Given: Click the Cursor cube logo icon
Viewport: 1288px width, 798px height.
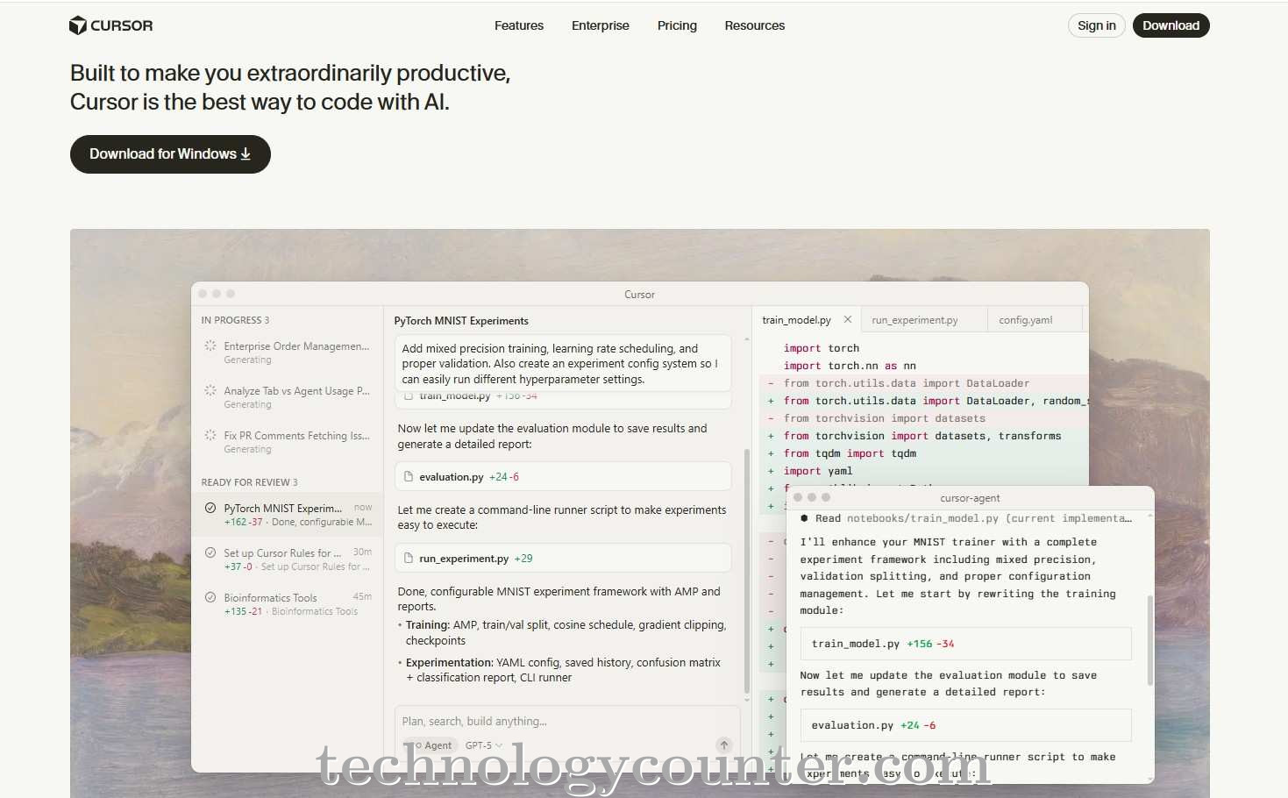Looking at the screenshot, I should coord(78,25).
